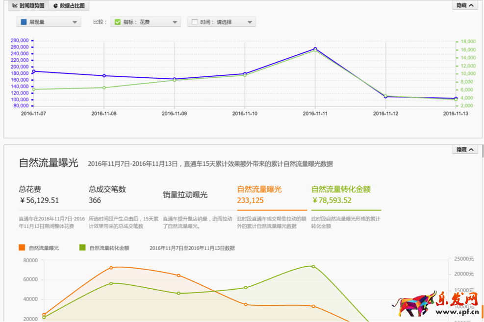Viewport: 484px width, 322px height.
Task: Collapse the top chart with its 隐藏 button
Action: pyautogui.click(x=464, y=5)
